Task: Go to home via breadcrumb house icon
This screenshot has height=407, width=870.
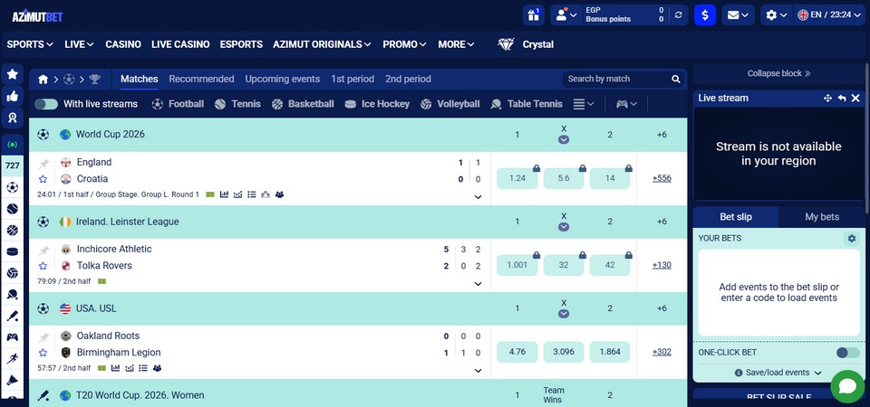Action: [x=43, y=80]
